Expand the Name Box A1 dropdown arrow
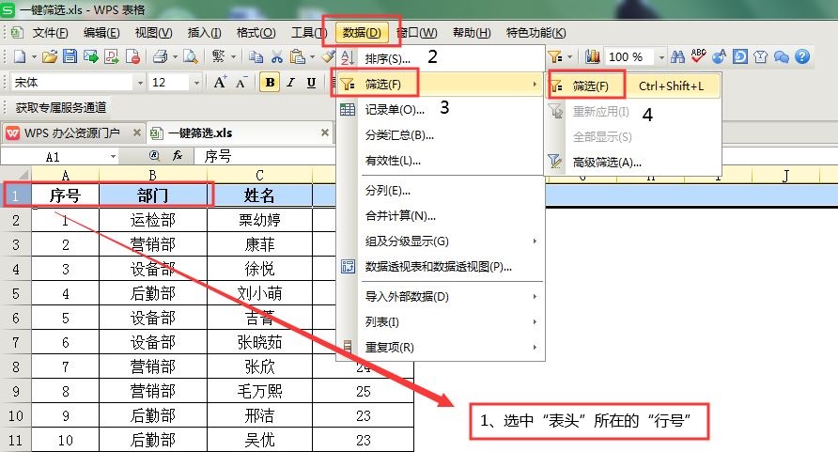This screenshot has width=838, height=452. tap(113, 157)
